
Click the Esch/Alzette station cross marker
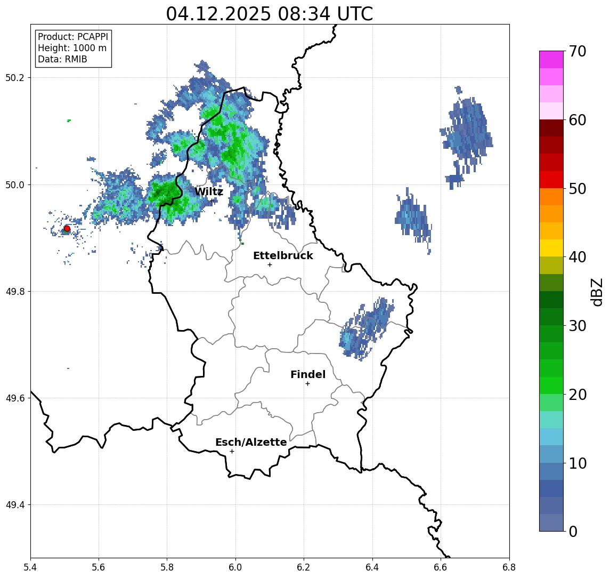click(232, 452)
